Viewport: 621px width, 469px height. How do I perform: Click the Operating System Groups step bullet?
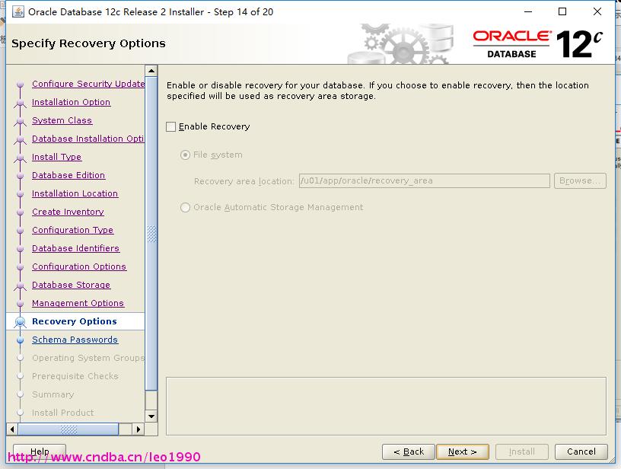click(21, 358)
